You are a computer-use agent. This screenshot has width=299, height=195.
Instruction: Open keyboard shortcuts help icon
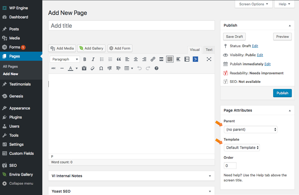tap(156, 68)
